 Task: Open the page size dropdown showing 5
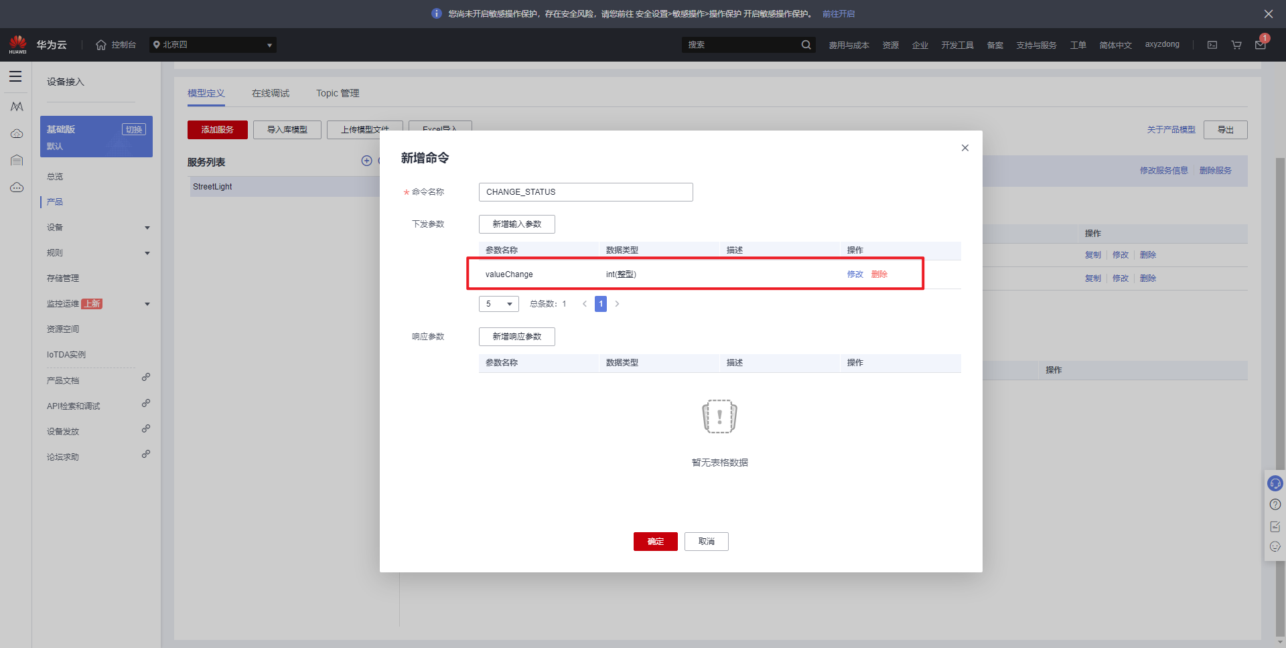499,304
